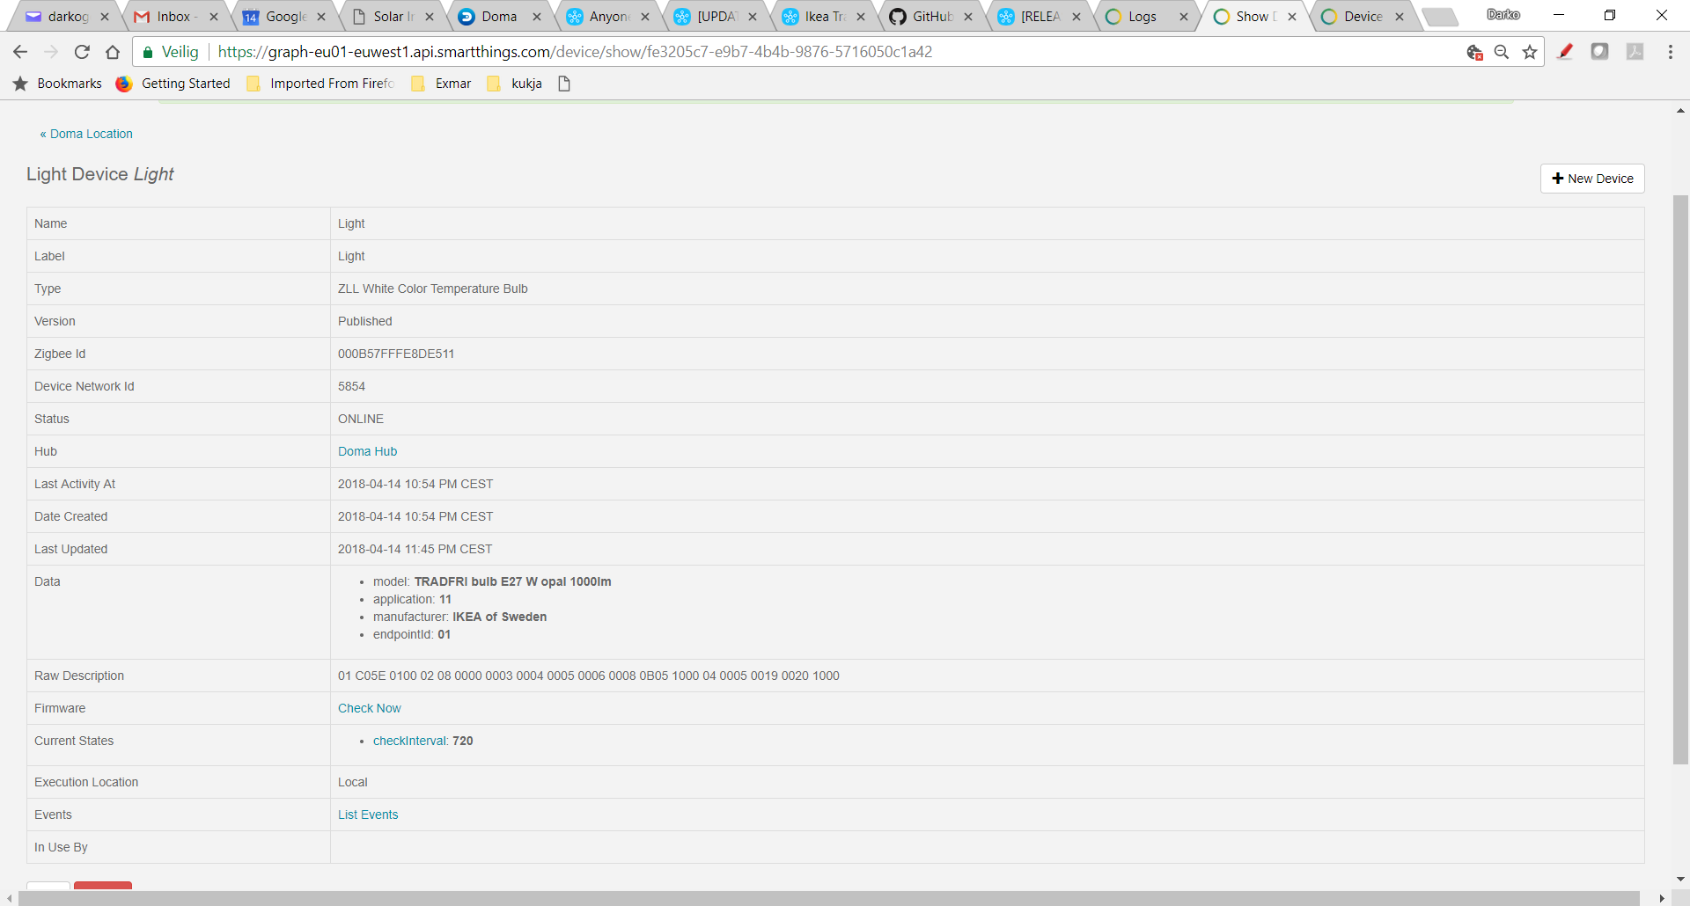Open the List Events link
Screen dimensions: 1690x906
368,815
